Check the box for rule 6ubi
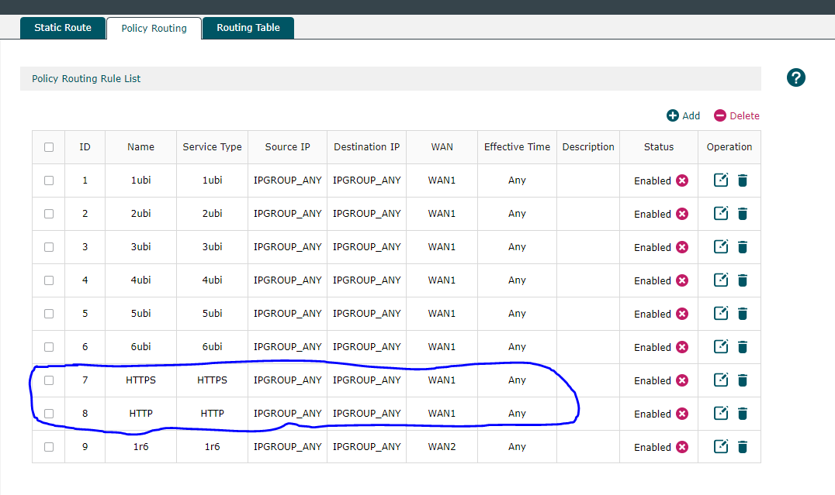The height and width of the screenshot is (495, 835). (x=49, y=347)
